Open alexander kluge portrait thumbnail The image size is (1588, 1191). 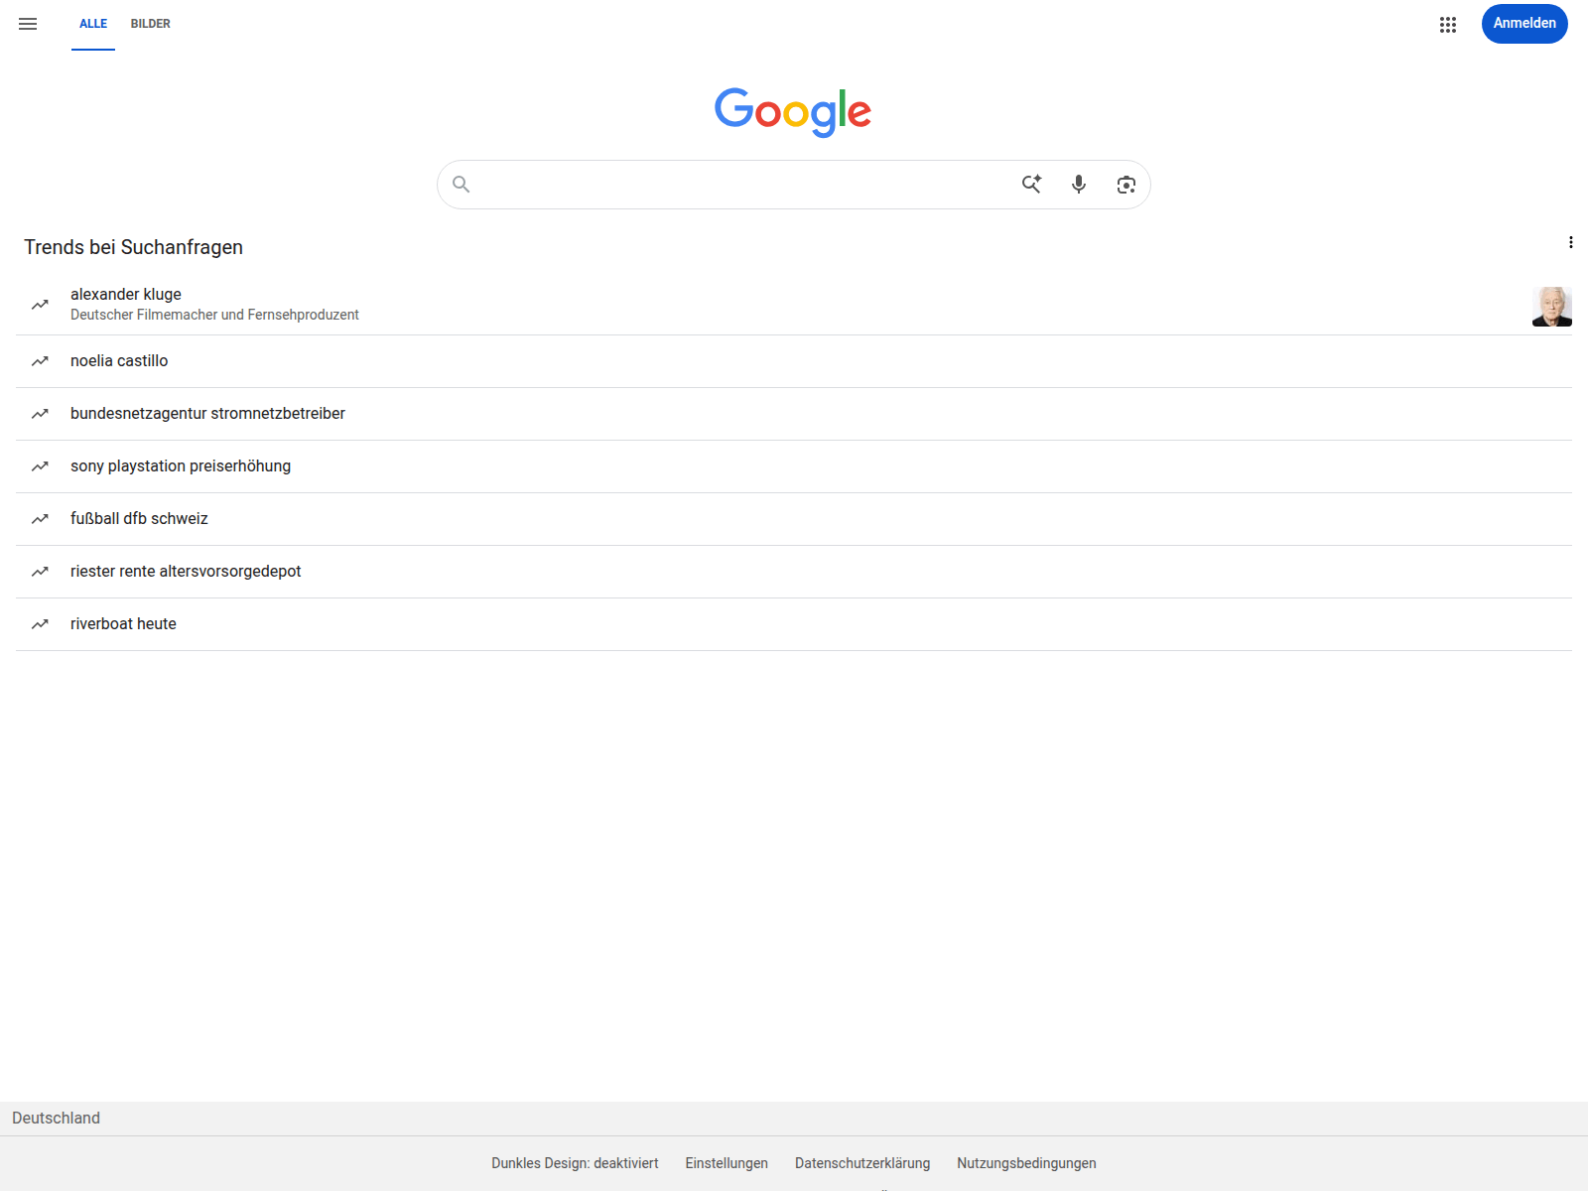pos(1552,307)
